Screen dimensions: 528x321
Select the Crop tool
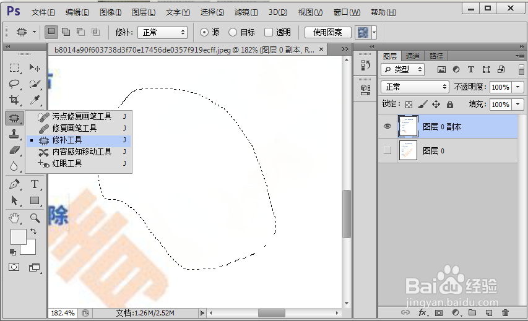click(14, 100)
